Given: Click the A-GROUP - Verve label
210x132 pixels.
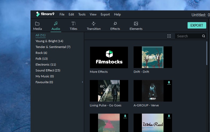Looking at the screenshot, I should [146, 105].
